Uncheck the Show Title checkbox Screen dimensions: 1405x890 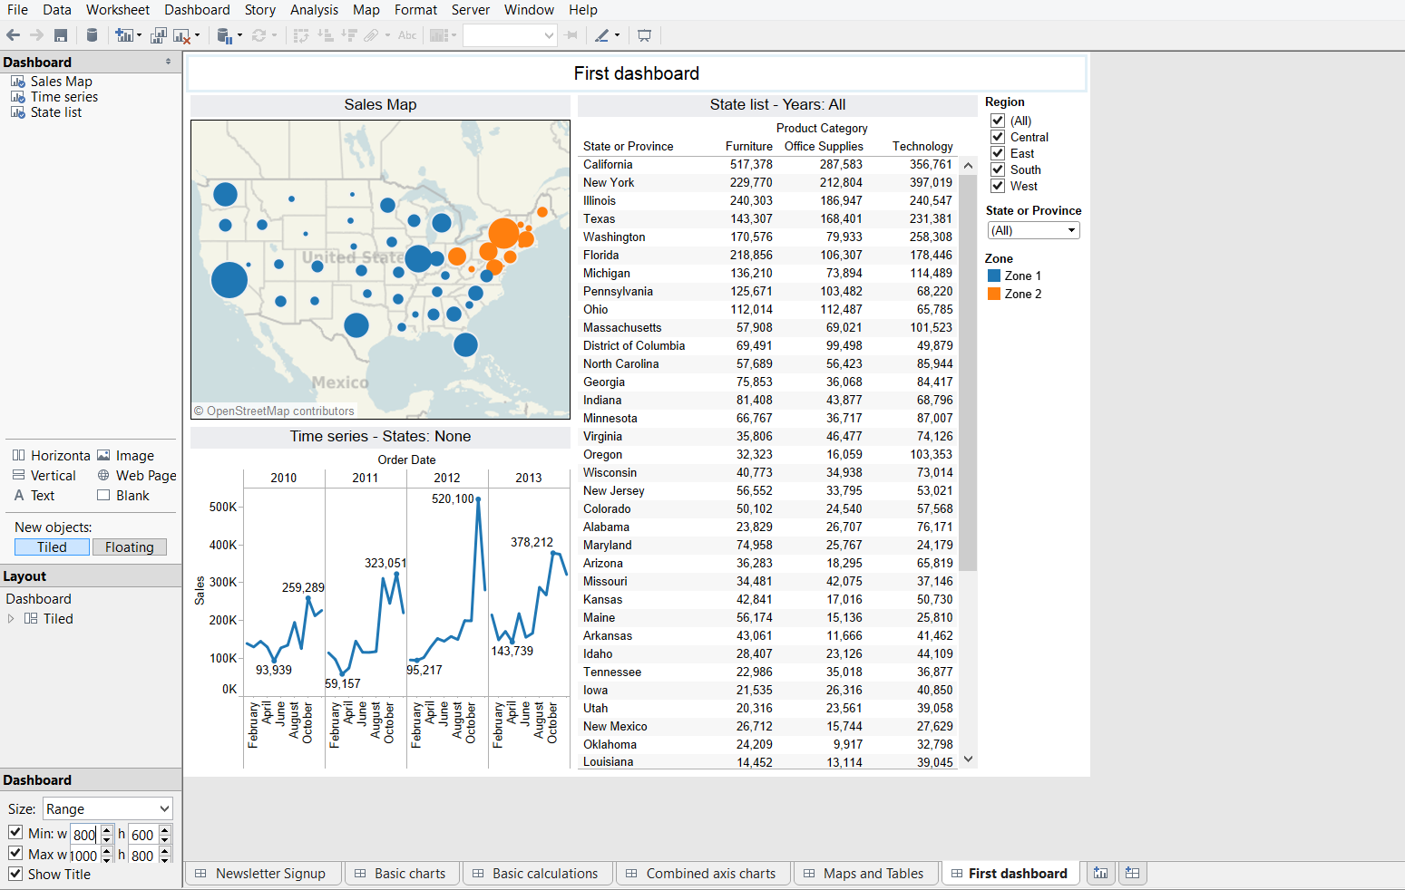click(x=15, y=874)
